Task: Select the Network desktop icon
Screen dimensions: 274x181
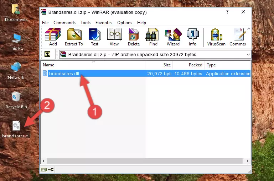Action: click(16, 71)
